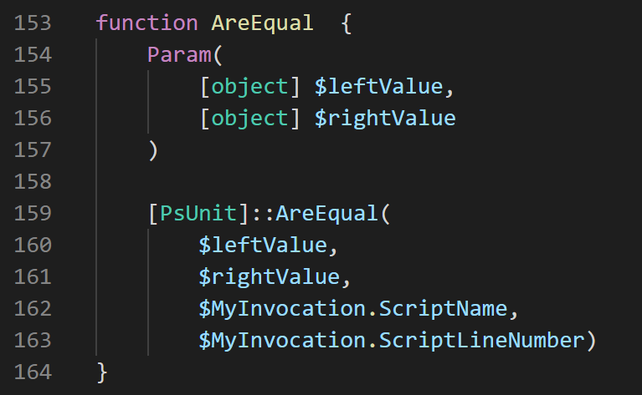The height and width of the screenshot is (395, 642).
Task: Click the [object] type before $rightValue
Action: [249, 119]
